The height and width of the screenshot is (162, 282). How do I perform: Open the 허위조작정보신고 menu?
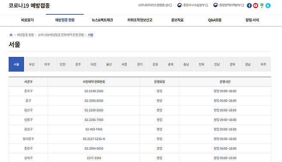coord(140,20)
